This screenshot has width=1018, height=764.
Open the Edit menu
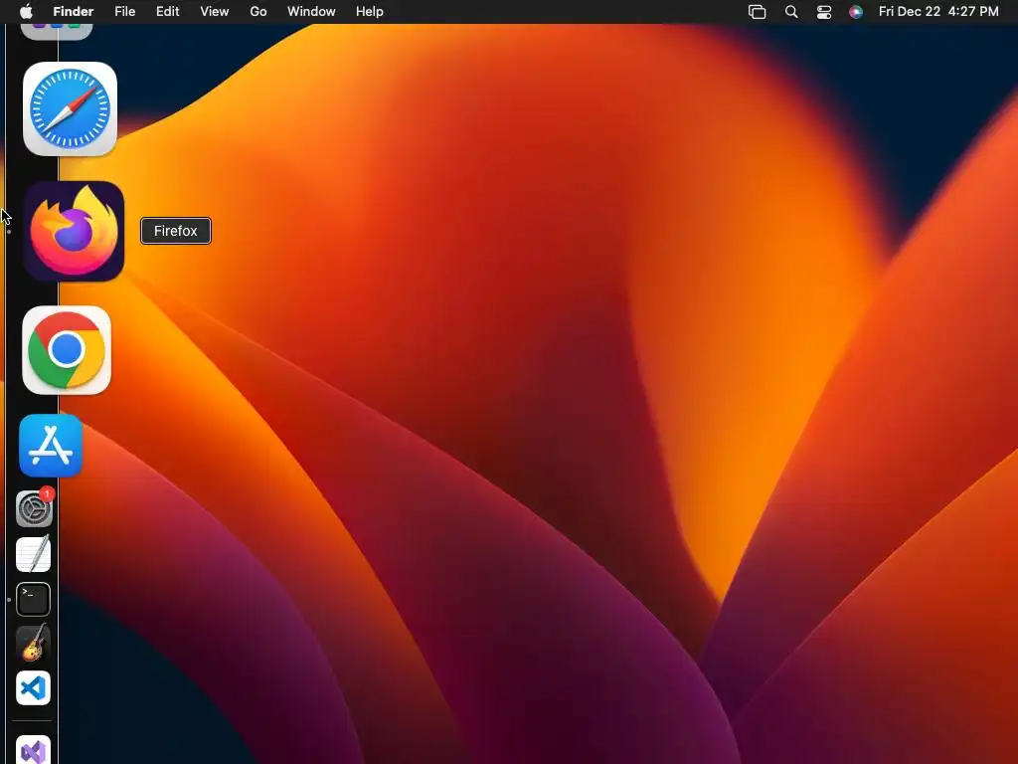167,12
